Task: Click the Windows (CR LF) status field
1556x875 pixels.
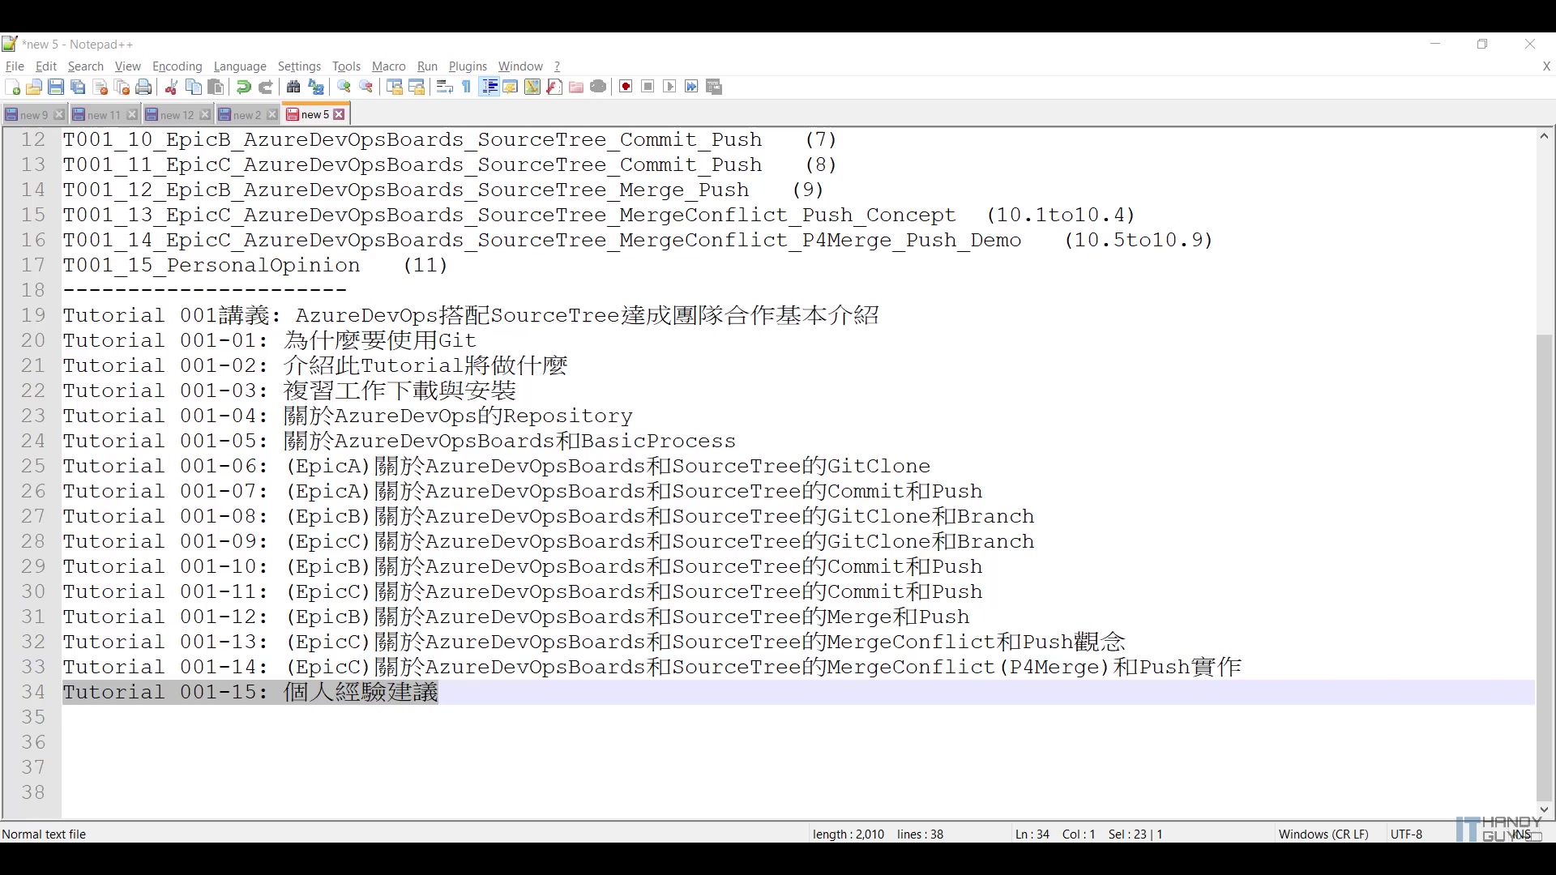Action: coord(1323,834)
